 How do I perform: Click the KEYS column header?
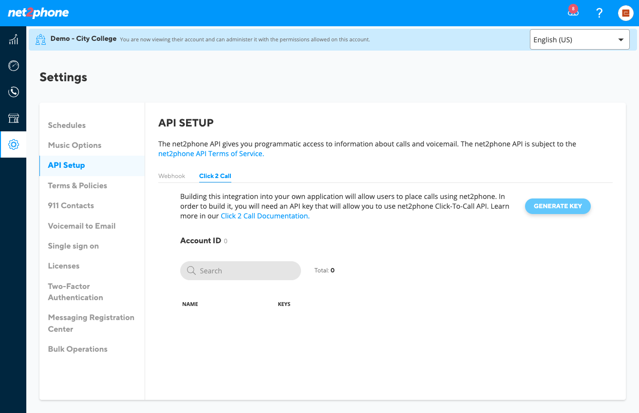[284, 304]
